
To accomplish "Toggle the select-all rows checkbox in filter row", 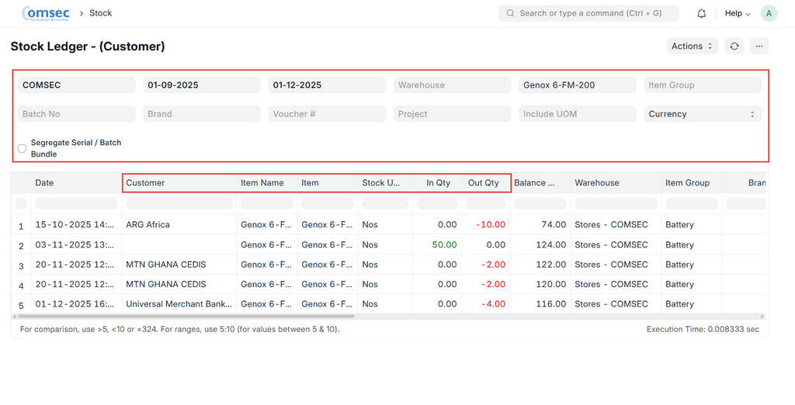I will click(21, 203).
